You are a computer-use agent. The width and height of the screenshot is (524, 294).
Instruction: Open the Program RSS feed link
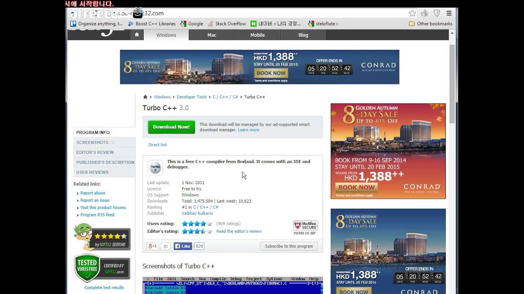point(97,215)
